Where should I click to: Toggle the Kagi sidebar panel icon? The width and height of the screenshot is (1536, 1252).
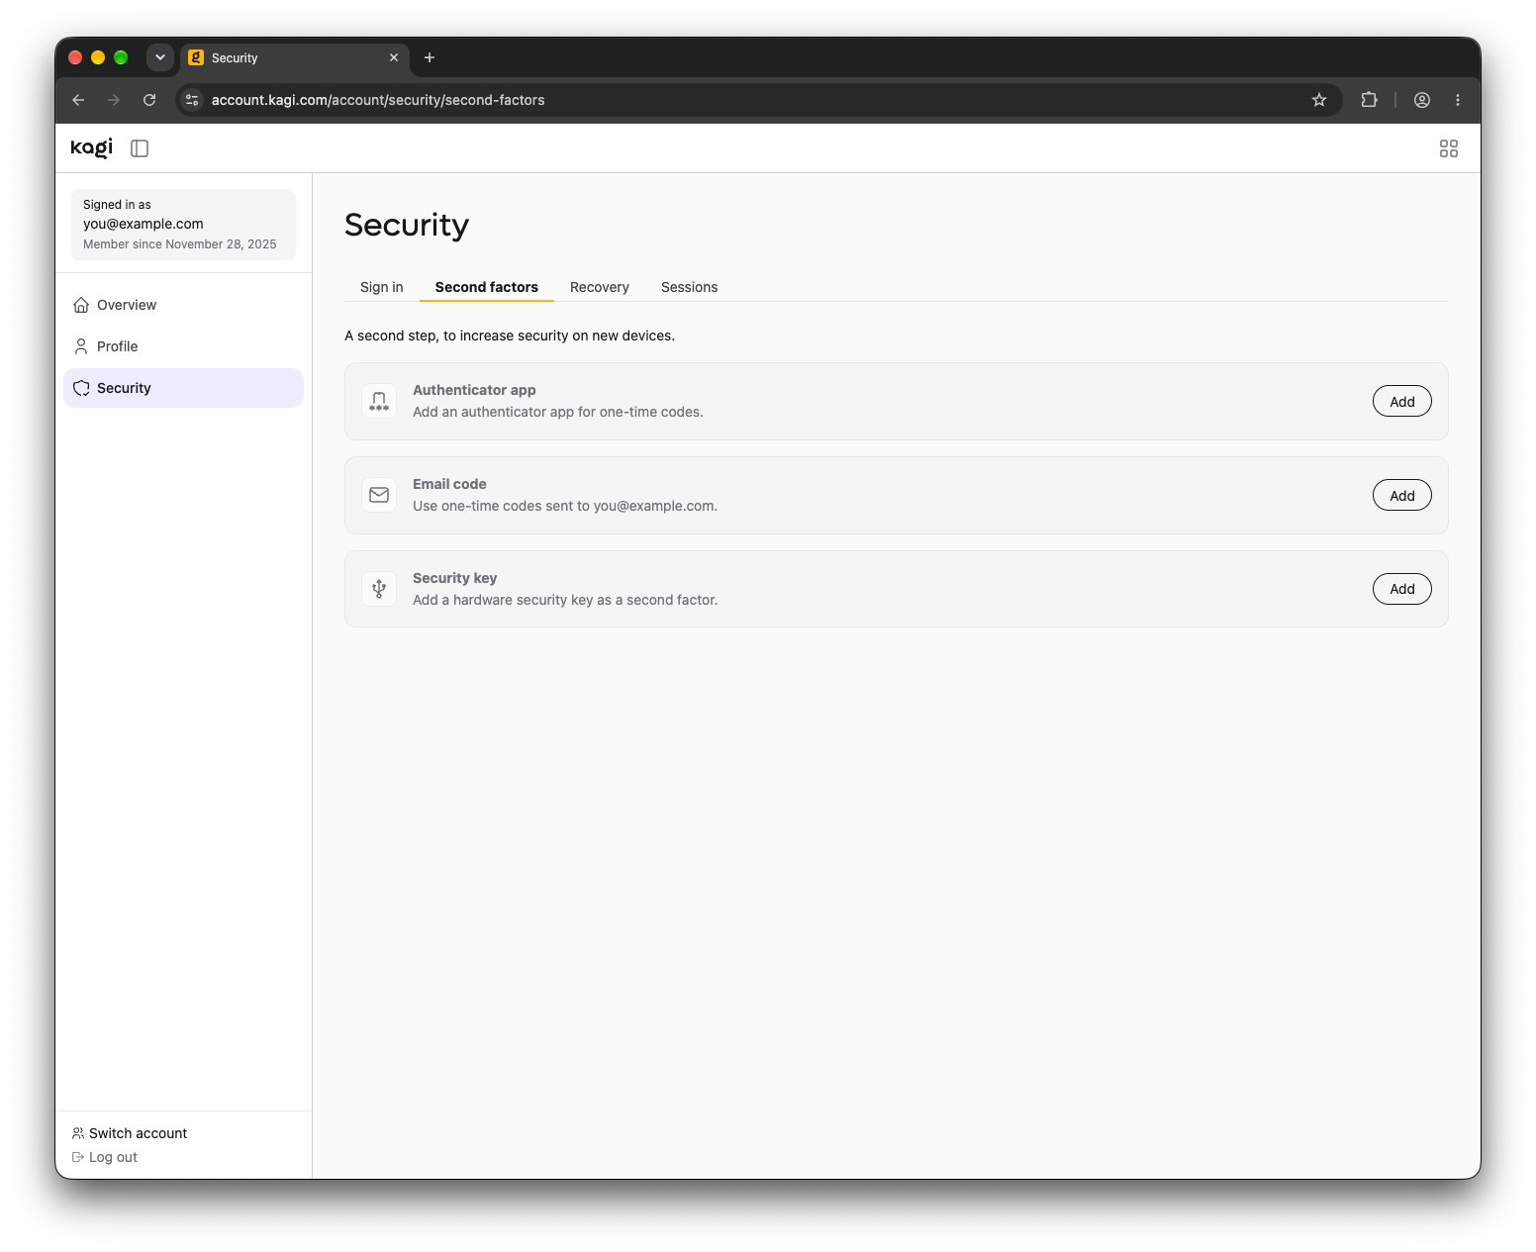coord(140,148)
